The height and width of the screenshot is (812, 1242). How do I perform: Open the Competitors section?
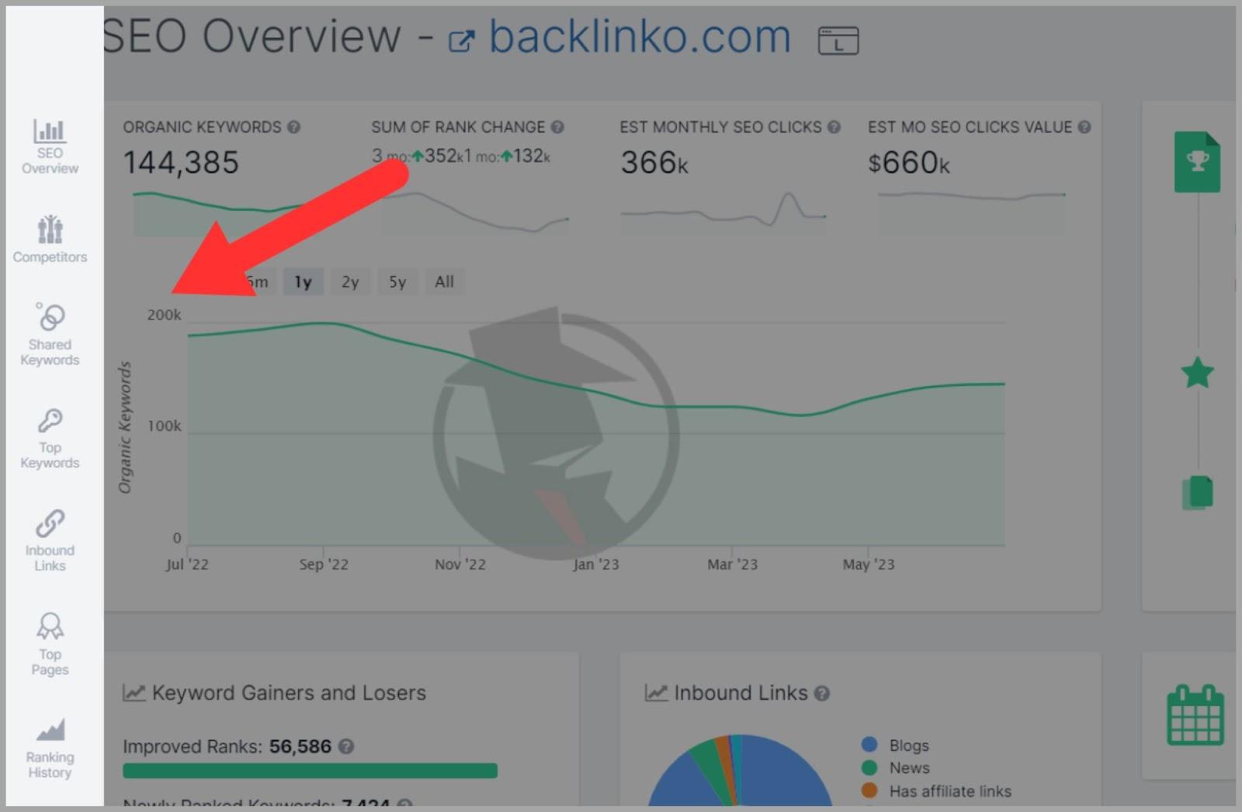pyautogui.click(x=50, y=239)
